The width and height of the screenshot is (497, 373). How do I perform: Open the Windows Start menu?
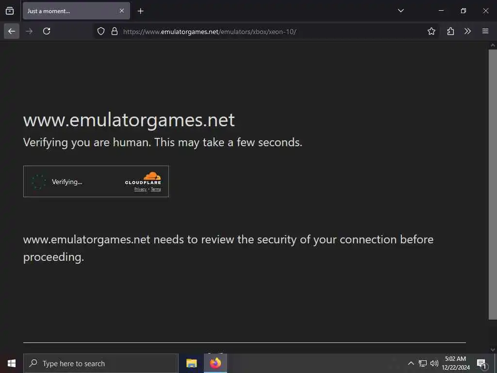[x=12, y=363]
